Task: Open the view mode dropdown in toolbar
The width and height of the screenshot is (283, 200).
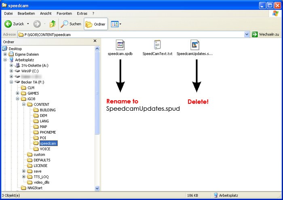Action: point(116,24)
